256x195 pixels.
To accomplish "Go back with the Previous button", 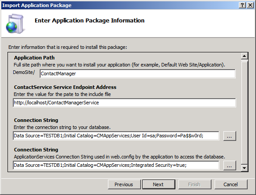I will tap(124, 184).
